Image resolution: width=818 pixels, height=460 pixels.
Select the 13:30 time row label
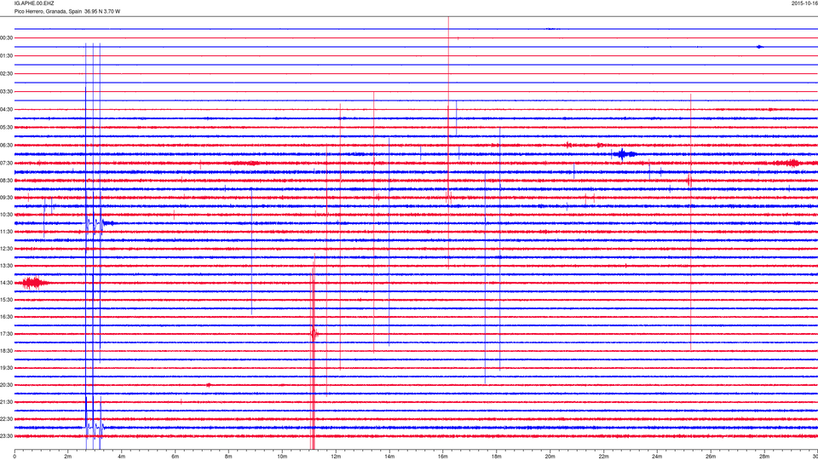coord(6,266)
